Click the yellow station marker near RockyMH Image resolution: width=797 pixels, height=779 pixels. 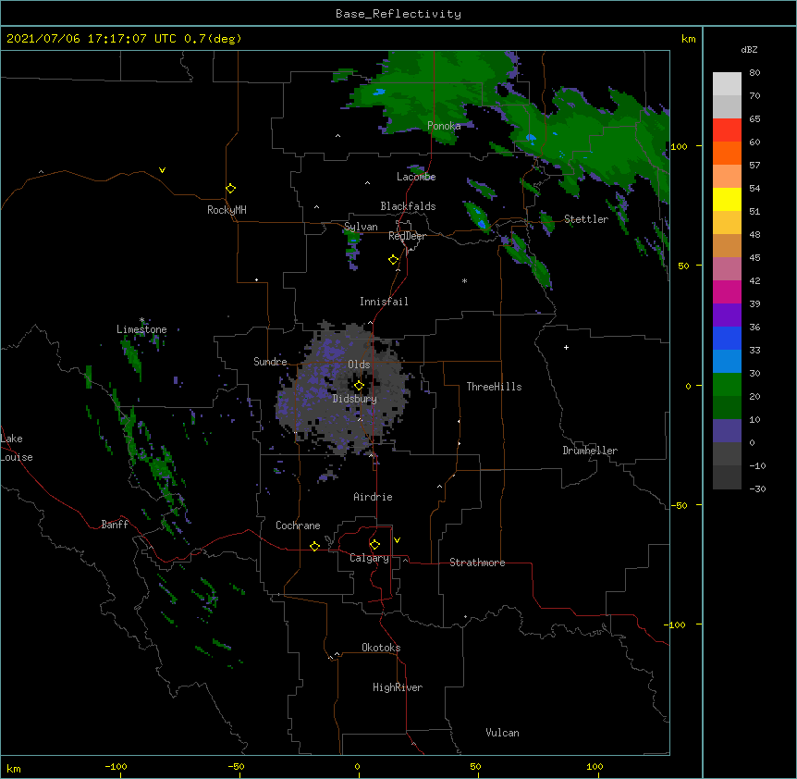[230, 189]
